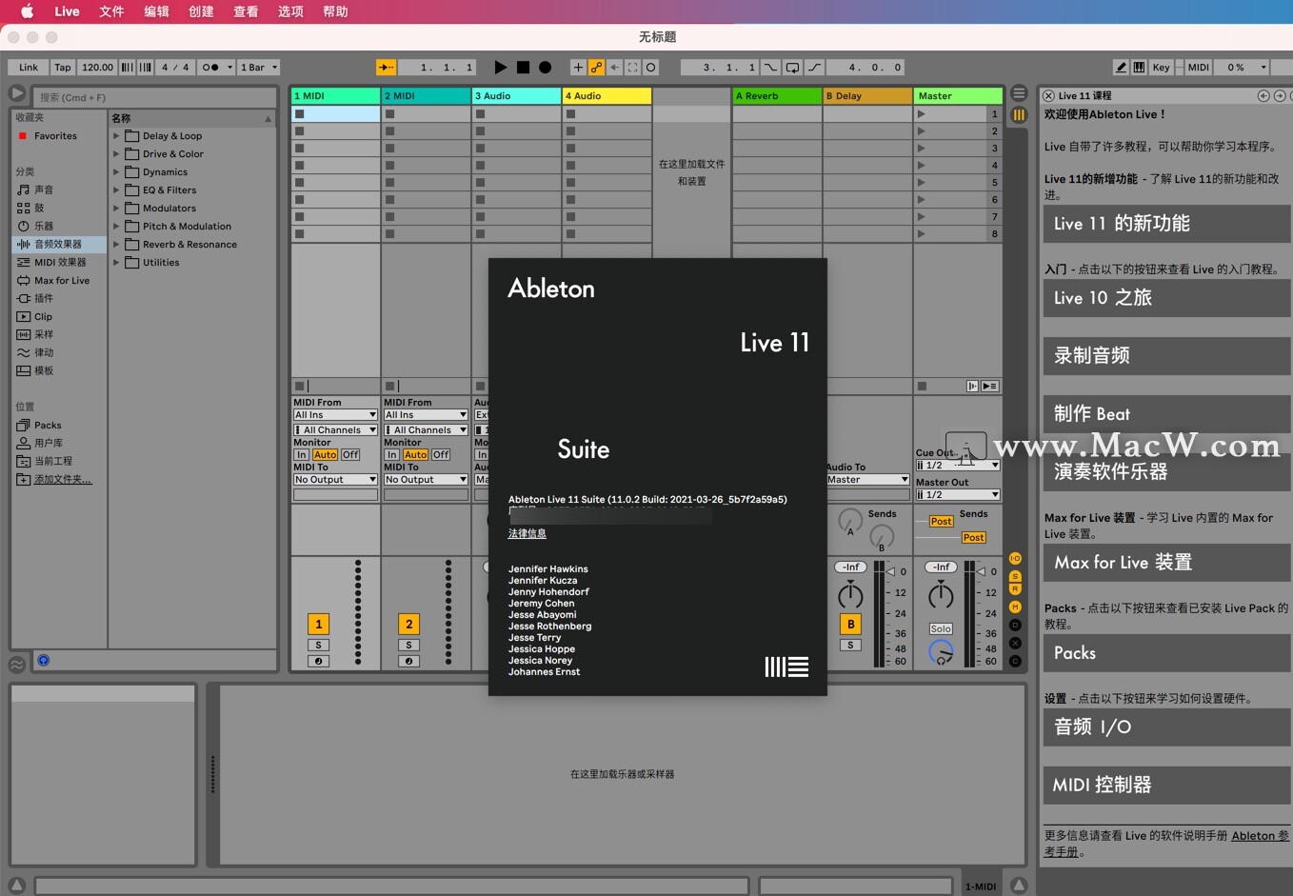Click the Back to Arrangement button

tap(989, 387)
